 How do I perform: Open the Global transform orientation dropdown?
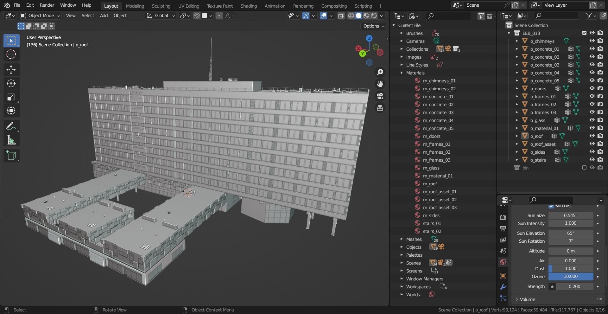tap(161, 16)
